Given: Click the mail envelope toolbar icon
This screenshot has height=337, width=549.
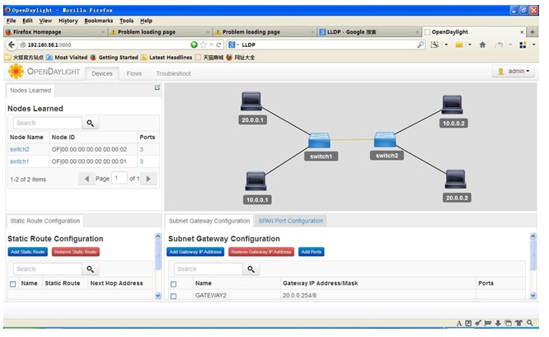Looking at the screenshot, I should (458, 44).
